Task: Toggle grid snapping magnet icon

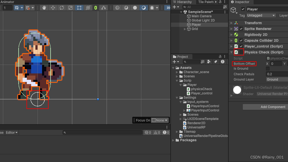Action: click(28, 8)
